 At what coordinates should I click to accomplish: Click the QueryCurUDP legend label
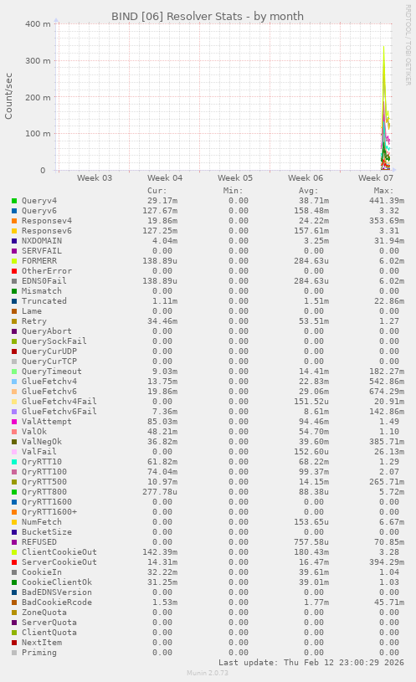(49, 351)
